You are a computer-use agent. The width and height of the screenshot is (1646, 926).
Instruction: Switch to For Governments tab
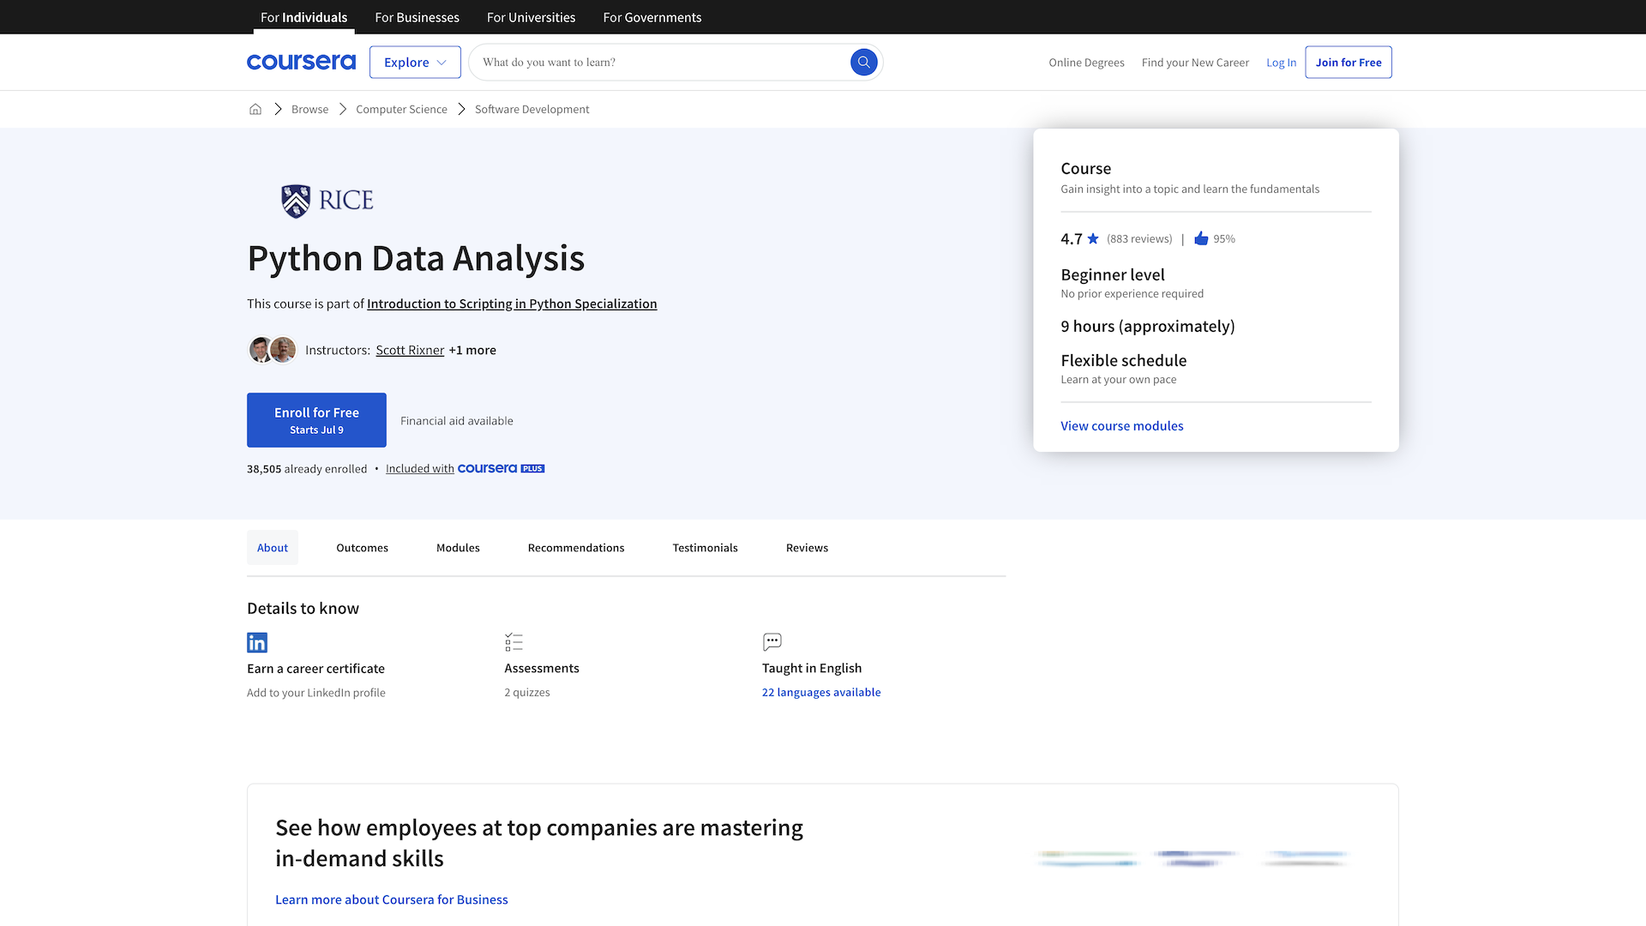(x=652, y=17)
